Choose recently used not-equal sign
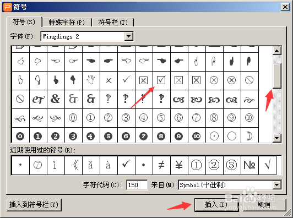This screenshot has height=218, width=293. pos(161,165)
